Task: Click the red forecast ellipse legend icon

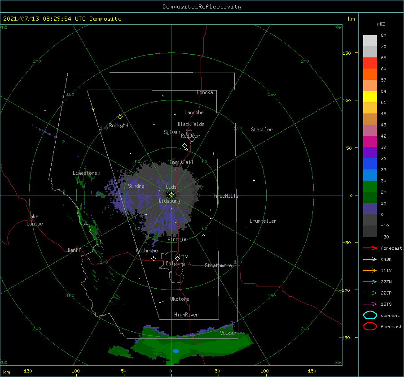Action: coord(370,326)
